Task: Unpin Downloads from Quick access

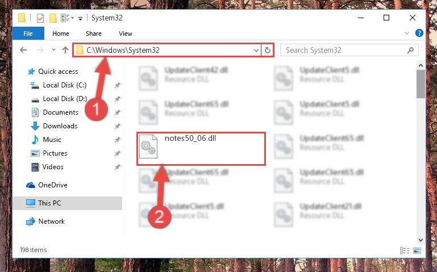Action: click(117, 126)
